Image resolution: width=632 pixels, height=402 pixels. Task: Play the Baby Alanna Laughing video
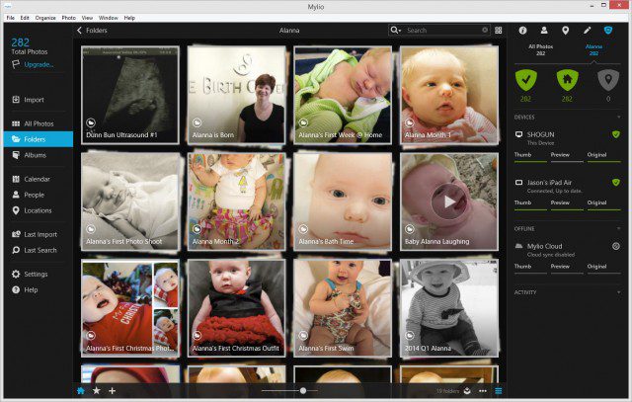click(449, 201)
